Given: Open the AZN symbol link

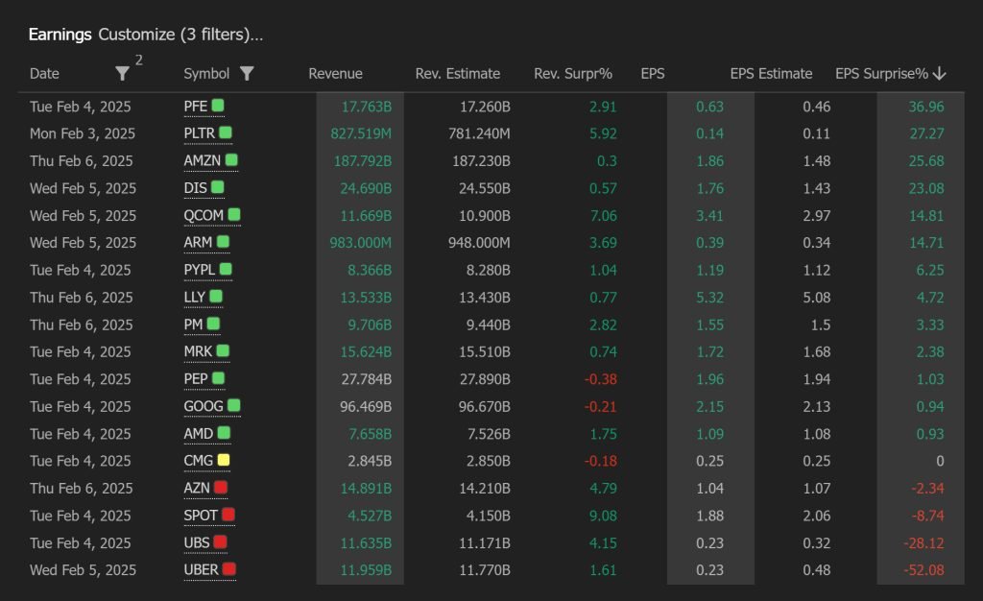Looking at the screenshot, I should [197, 489].
